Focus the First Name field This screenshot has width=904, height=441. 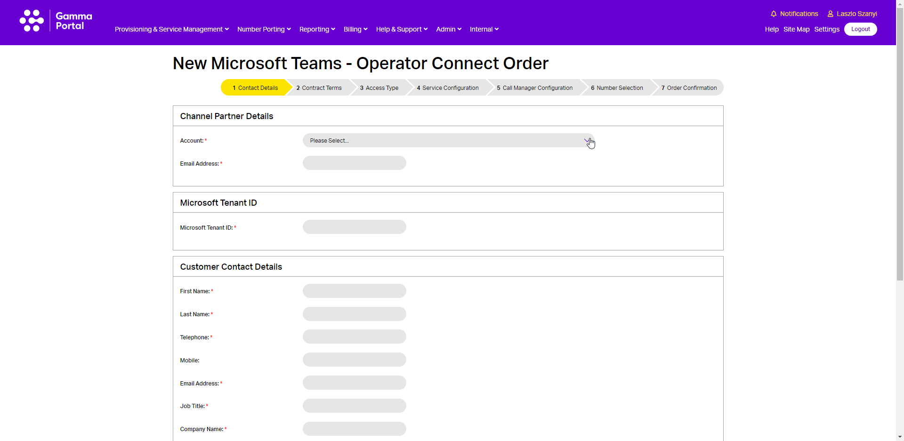point(355,291)
